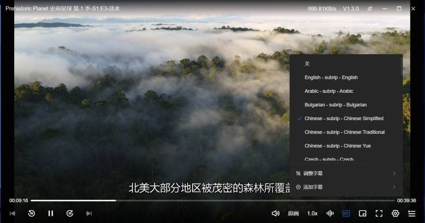Click the video progress bar

tap(212, 200)
